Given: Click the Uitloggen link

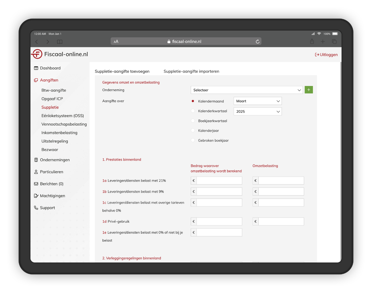Looking at the screenshot, I should [326, 55].
